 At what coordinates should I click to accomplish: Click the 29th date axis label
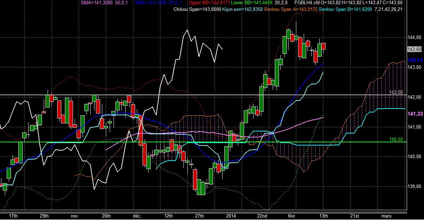[x=44, y=215]
